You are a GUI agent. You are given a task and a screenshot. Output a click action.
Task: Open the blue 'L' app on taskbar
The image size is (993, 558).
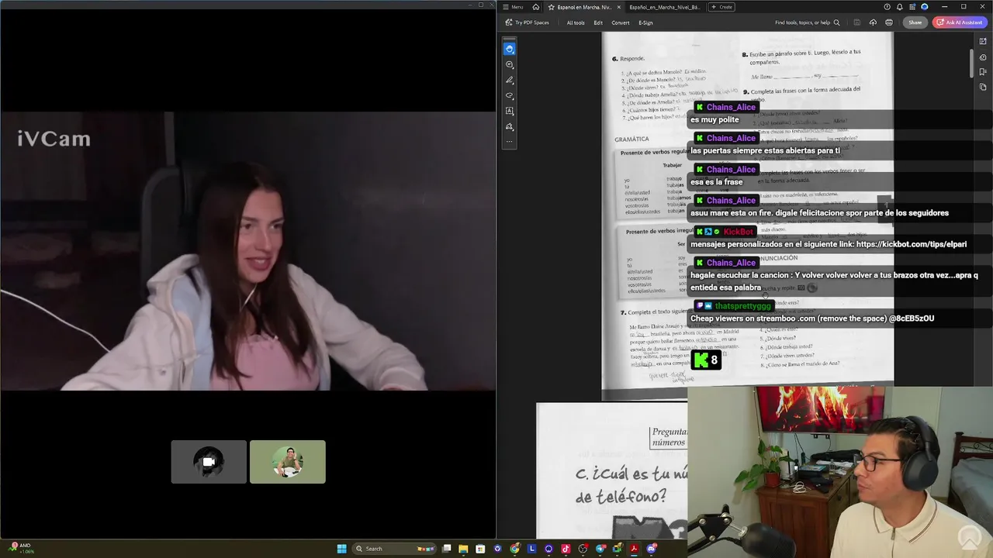click(531, 549)
